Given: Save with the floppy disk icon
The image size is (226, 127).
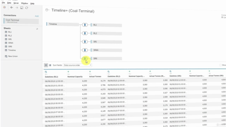Looking at the screenshot, I should coord(22,8).
